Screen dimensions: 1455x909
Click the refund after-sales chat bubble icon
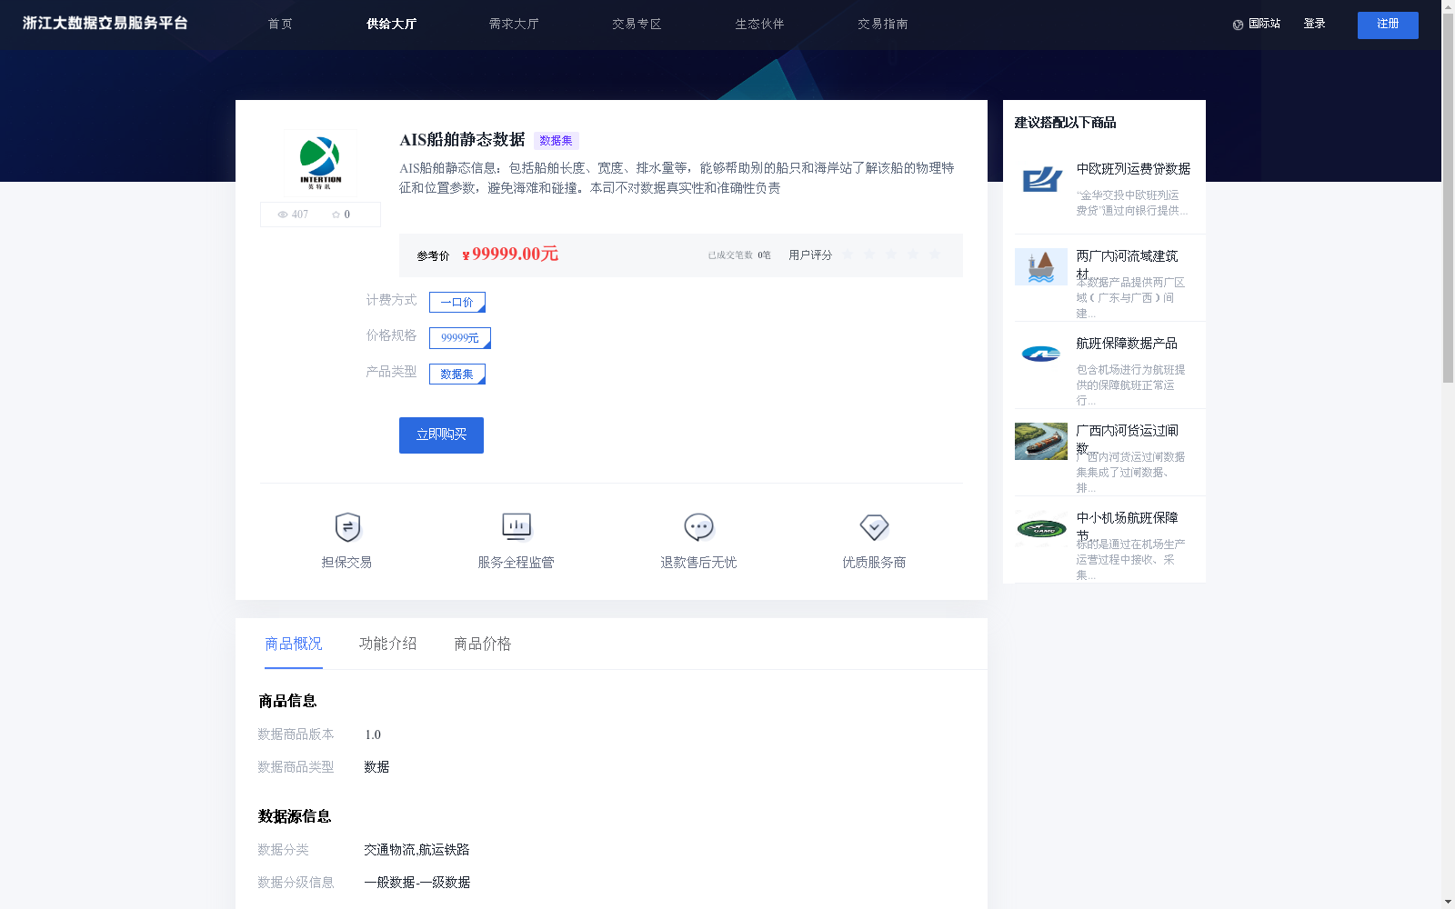coord(698,527)
